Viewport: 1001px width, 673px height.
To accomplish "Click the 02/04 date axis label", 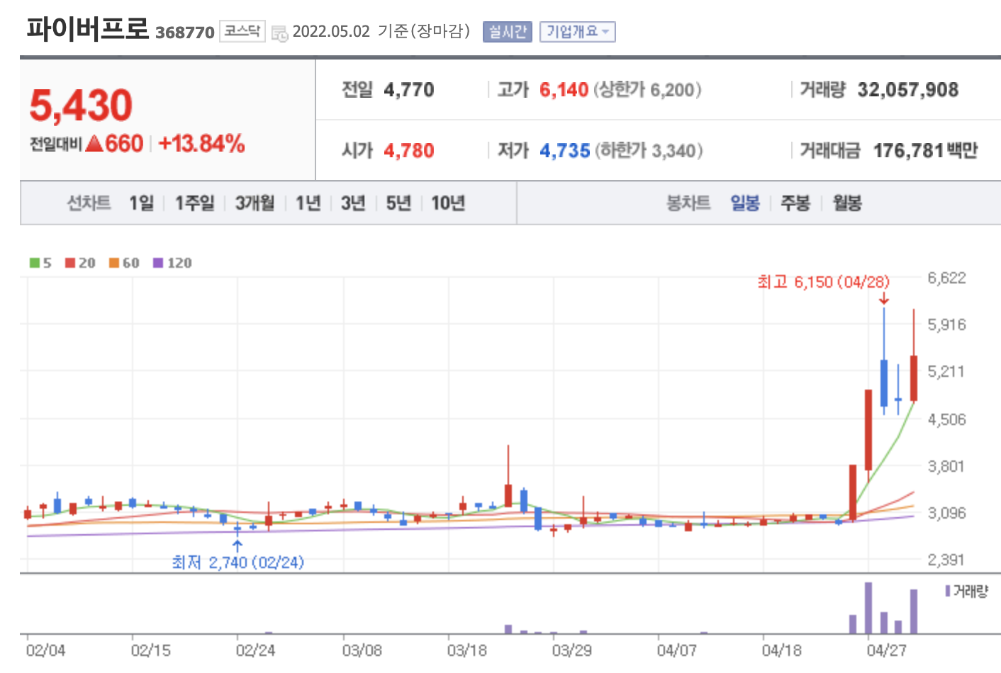I will coord(45,650).
